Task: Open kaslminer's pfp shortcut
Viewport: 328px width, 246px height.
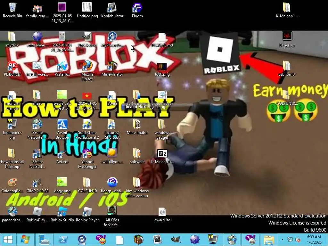Action: point(12,129)
